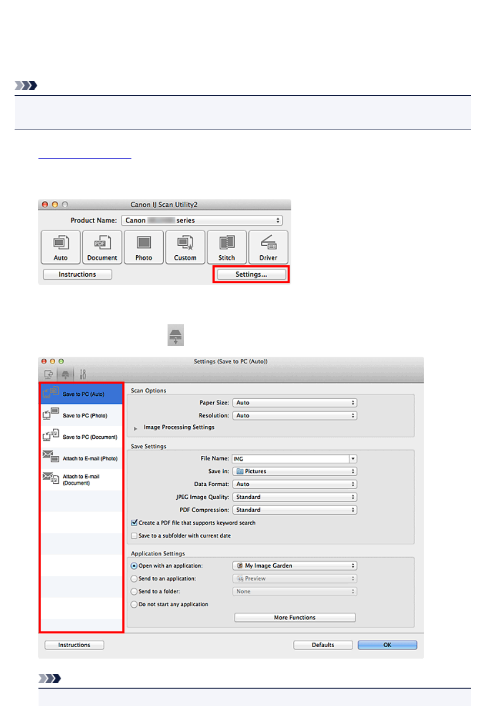486x721 pixels.
Task: Switch to scanning from computer tab
Action: tap(49, 374)
